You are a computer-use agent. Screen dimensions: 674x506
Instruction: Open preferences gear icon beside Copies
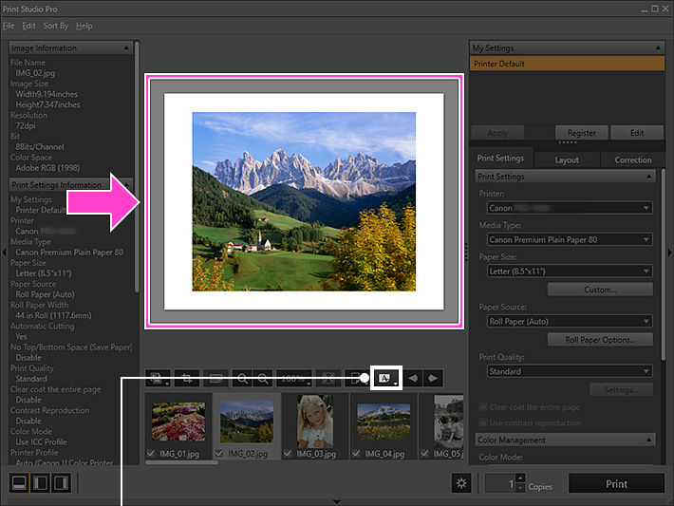pos(461,483)
